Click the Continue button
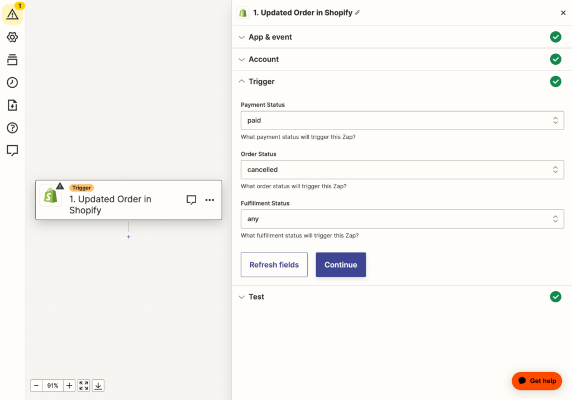This screenshot has width=572, height=400. [x=341, y=265]
